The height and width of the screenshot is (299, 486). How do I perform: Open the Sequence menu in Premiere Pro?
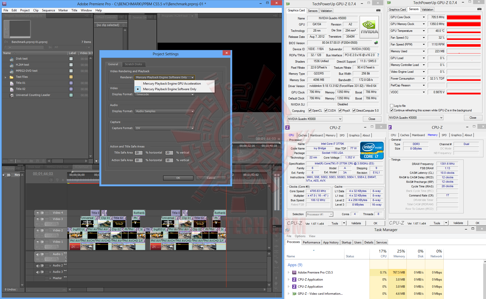point(48,10)
